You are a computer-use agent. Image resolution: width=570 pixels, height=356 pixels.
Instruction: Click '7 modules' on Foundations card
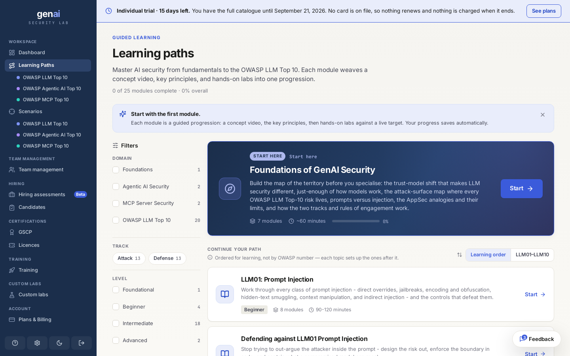(266, 221)
